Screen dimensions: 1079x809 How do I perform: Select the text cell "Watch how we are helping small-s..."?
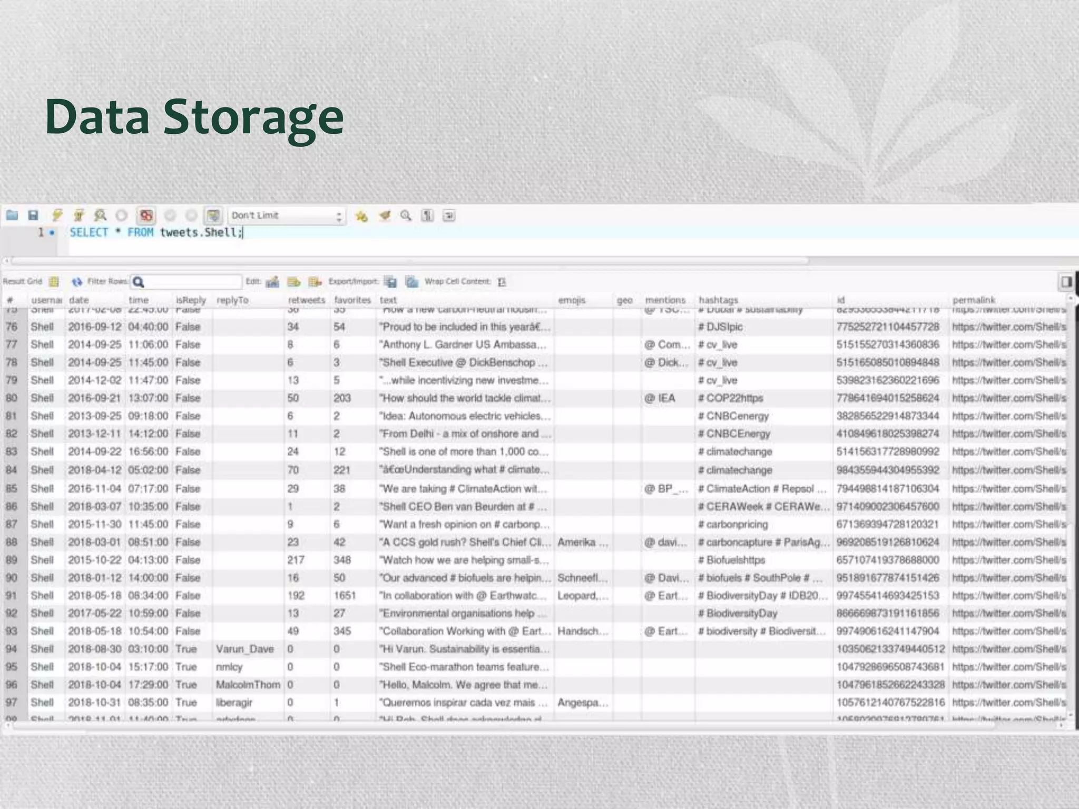(464, 560)
